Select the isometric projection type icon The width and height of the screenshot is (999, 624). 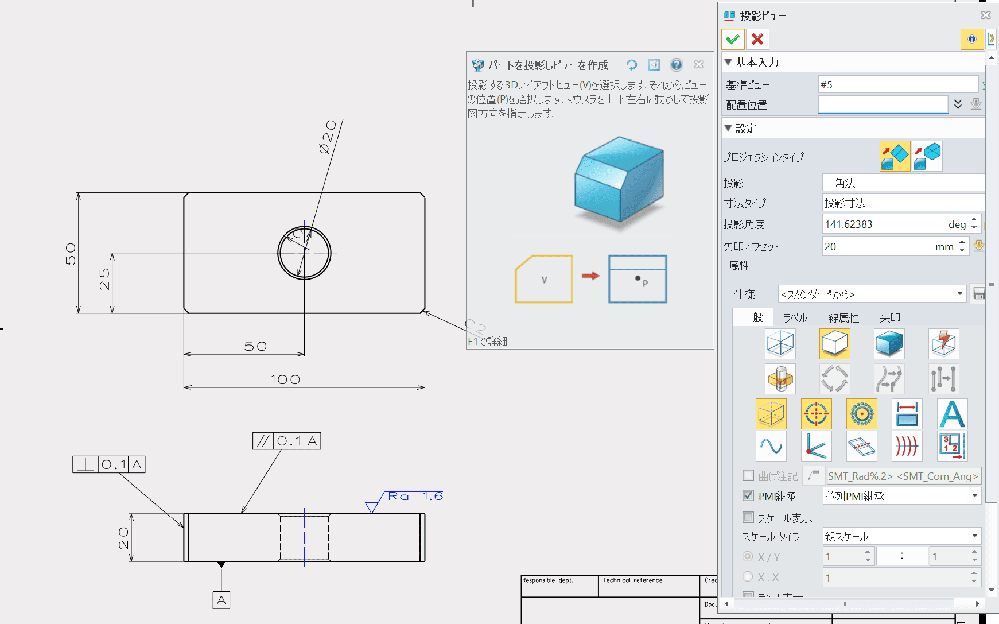point(927,156)
